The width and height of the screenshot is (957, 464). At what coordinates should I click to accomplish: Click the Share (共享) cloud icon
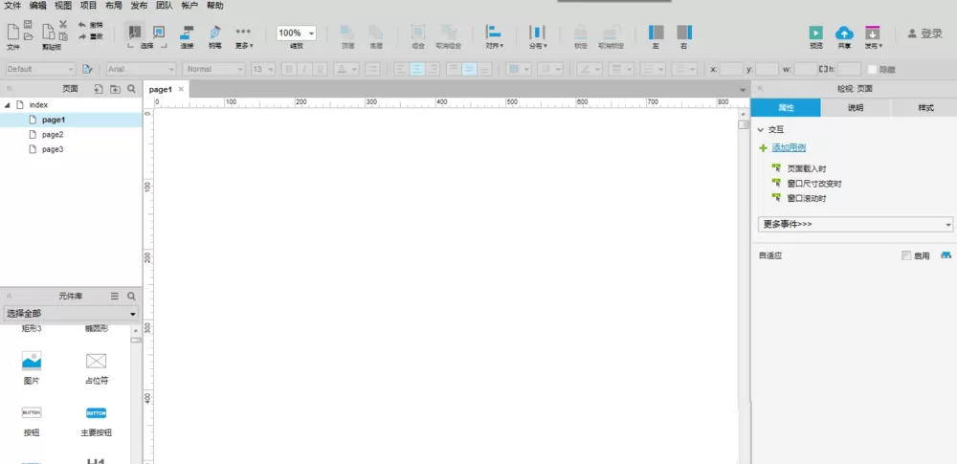(844, 33)
